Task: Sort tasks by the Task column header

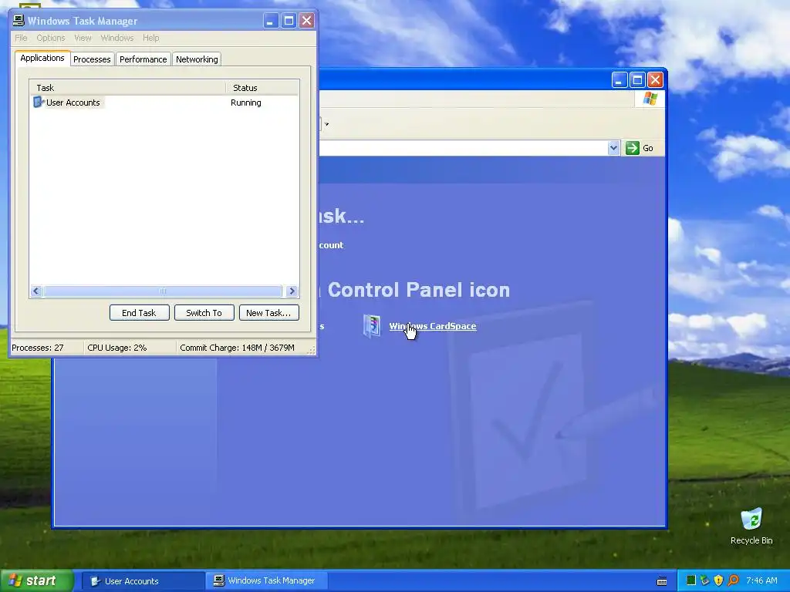Action: coord(127,88)
